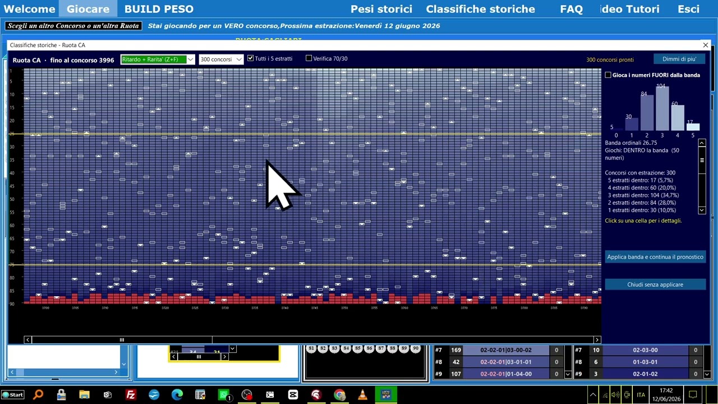718x404 pixels.
Task: Show hidden system tray icons chevron
Action: (x=593, y=394)
